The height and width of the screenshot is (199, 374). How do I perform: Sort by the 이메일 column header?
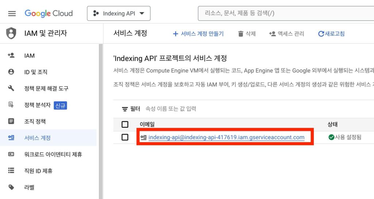click(147, 125)
